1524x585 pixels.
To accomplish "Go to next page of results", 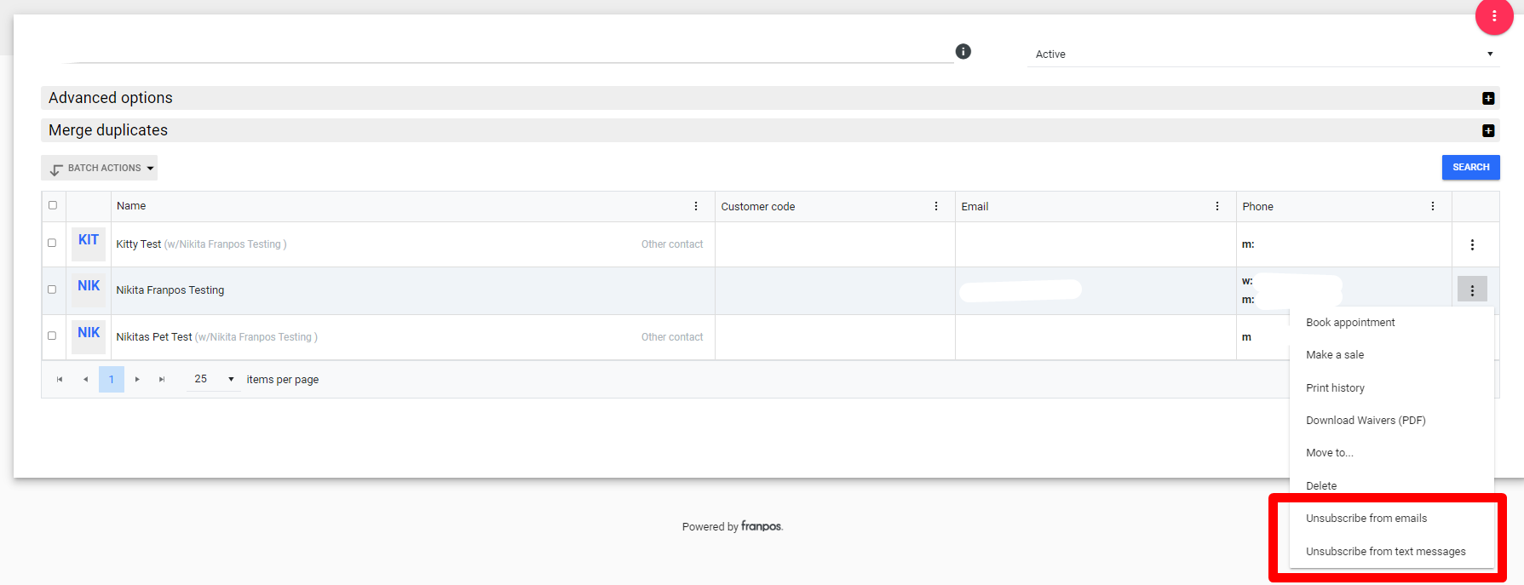I will tap(137, 379).
